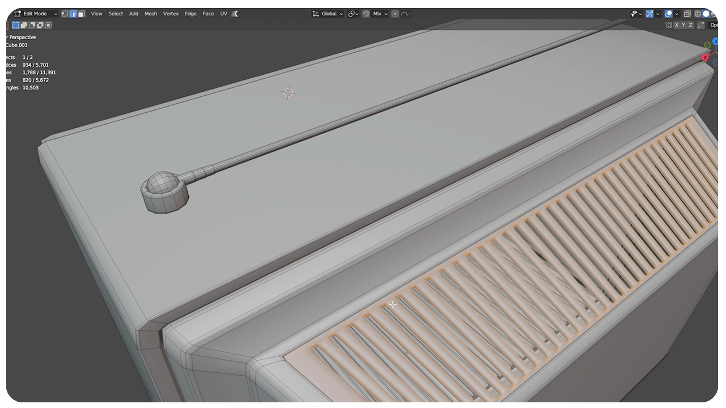Viewport: 726px width, 408px height.
Task: Open the Select menu
Action: [116, 14]
